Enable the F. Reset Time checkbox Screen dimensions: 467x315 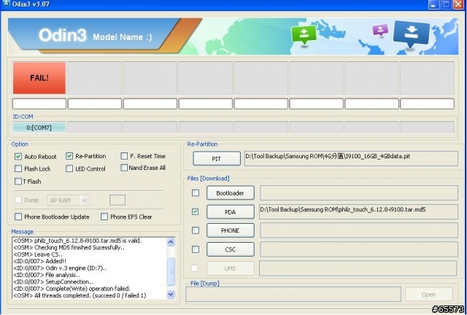(123, 156)
